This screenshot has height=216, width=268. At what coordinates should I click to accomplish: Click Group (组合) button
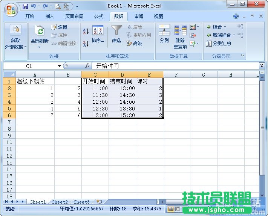tap(214, 27)
